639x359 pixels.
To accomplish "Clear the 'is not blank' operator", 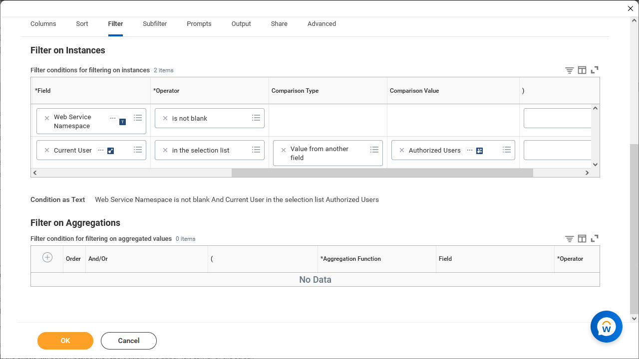I will pyautogui.click(x=165, y=118).
